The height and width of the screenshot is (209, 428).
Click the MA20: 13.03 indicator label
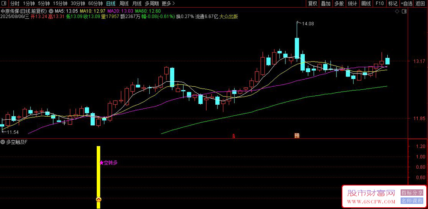[120, 11]
